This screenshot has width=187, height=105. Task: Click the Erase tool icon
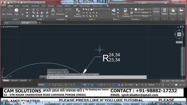47,10
